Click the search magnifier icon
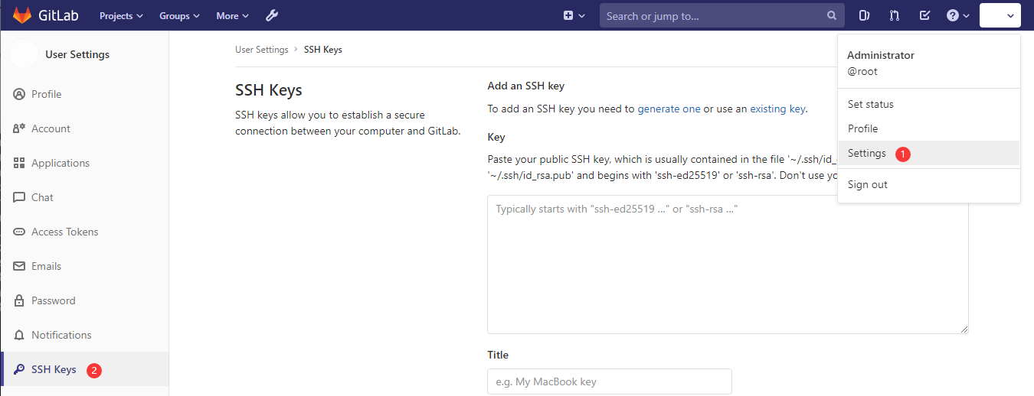This screenshot has height=396, width=1034. click(832, 15)
